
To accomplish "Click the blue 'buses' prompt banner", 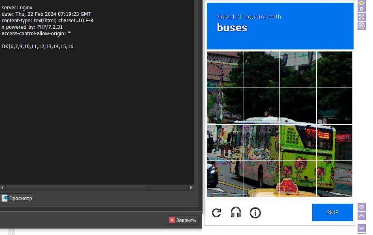I will click(280, 26).
